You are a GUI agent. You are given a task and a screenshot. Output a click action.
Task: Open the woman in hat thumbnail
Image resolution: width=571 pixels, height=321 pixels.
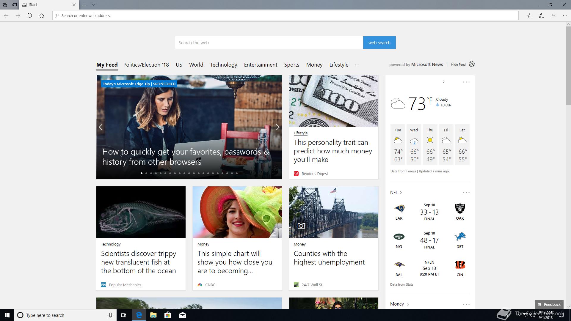coord(237,212)
